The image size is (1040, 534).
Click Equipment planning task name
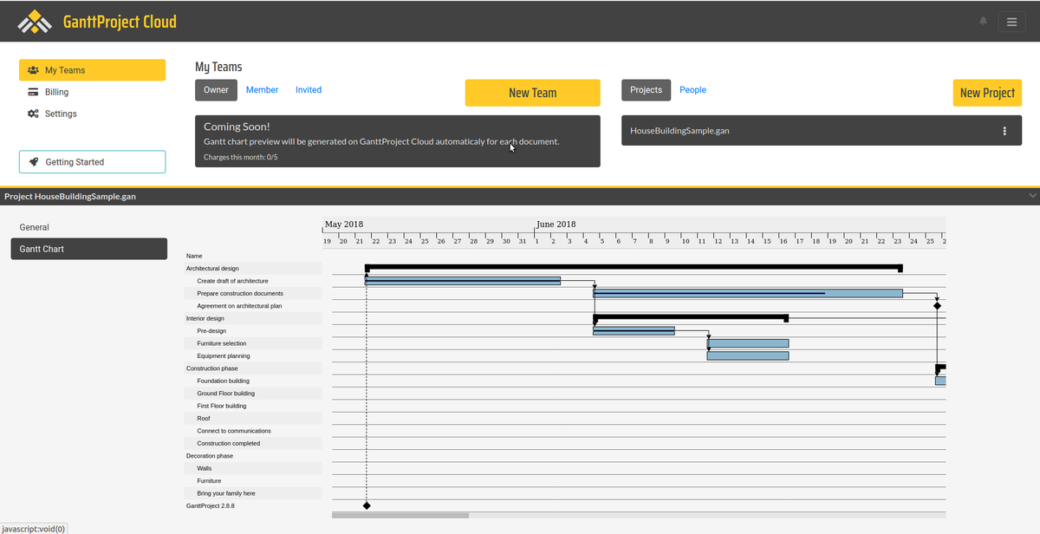tap(223, 356)
